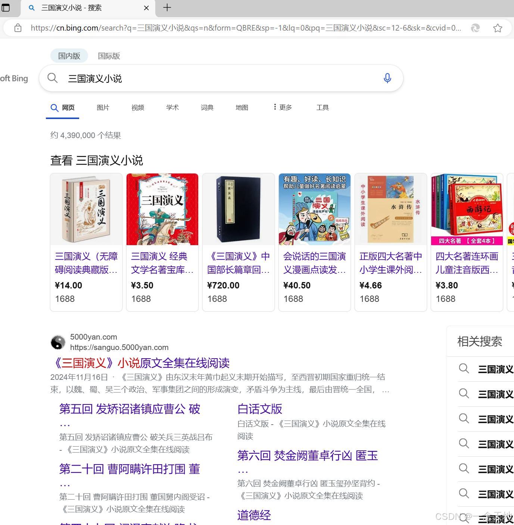Viewport: 514px width, 525px height.
Task: Open the ¥14.00 三国演义 book cover image
Action: click(86, 209)
